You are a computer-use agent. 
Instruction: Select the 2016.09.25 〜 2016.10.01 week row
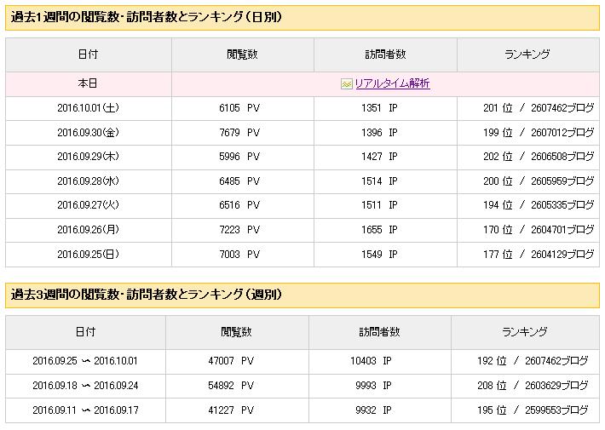302,361
